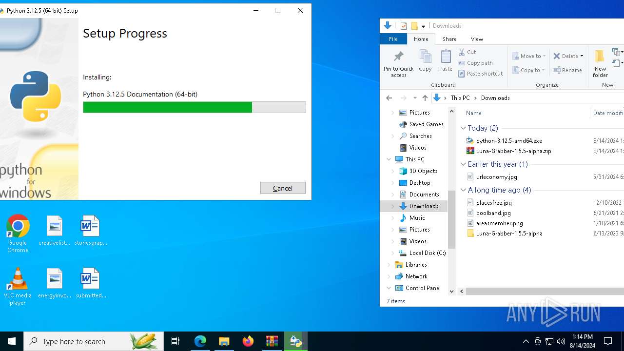Select the storiesgrap Word document icon
Screen dimensions: 624x351
click(x=91, y=231)
